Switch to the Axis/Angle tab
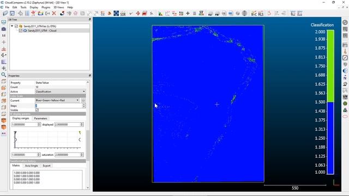 coord(32,166)
